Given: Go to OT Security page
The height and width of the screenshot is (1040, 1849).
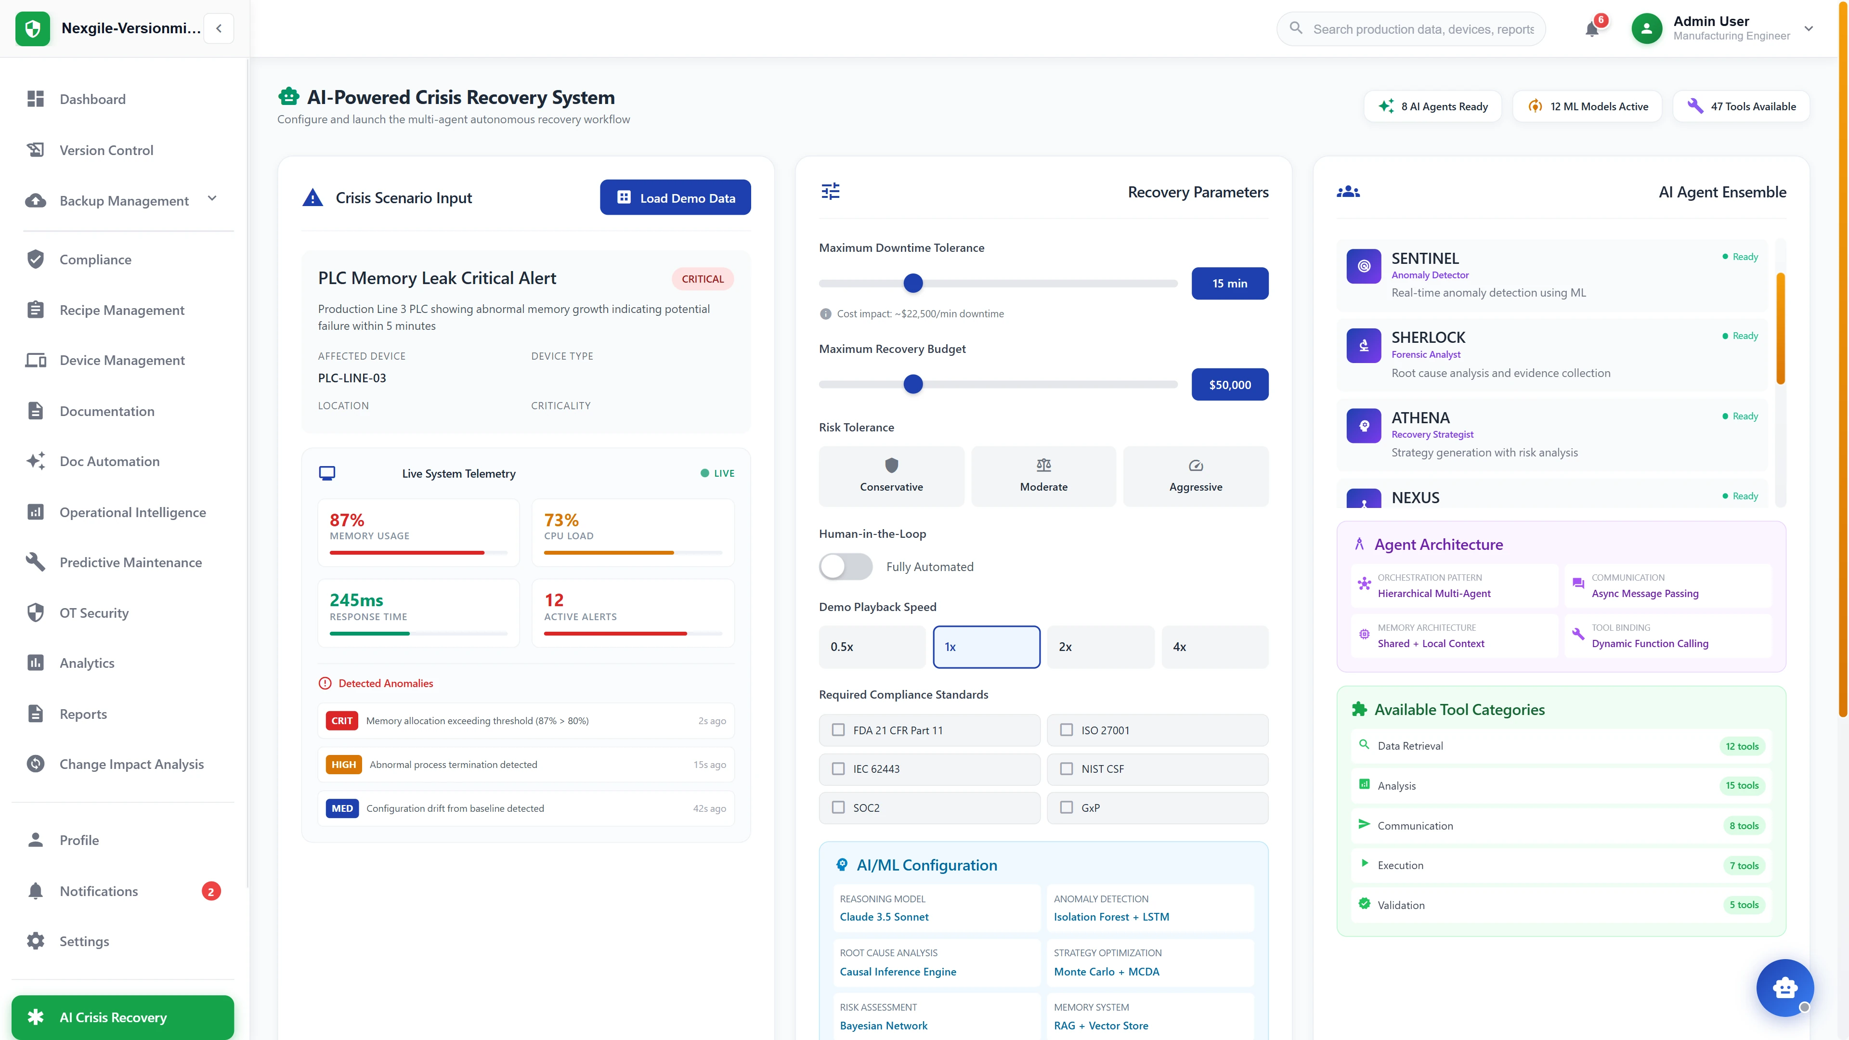Looking at the screenshot, I should click(94, 613).
